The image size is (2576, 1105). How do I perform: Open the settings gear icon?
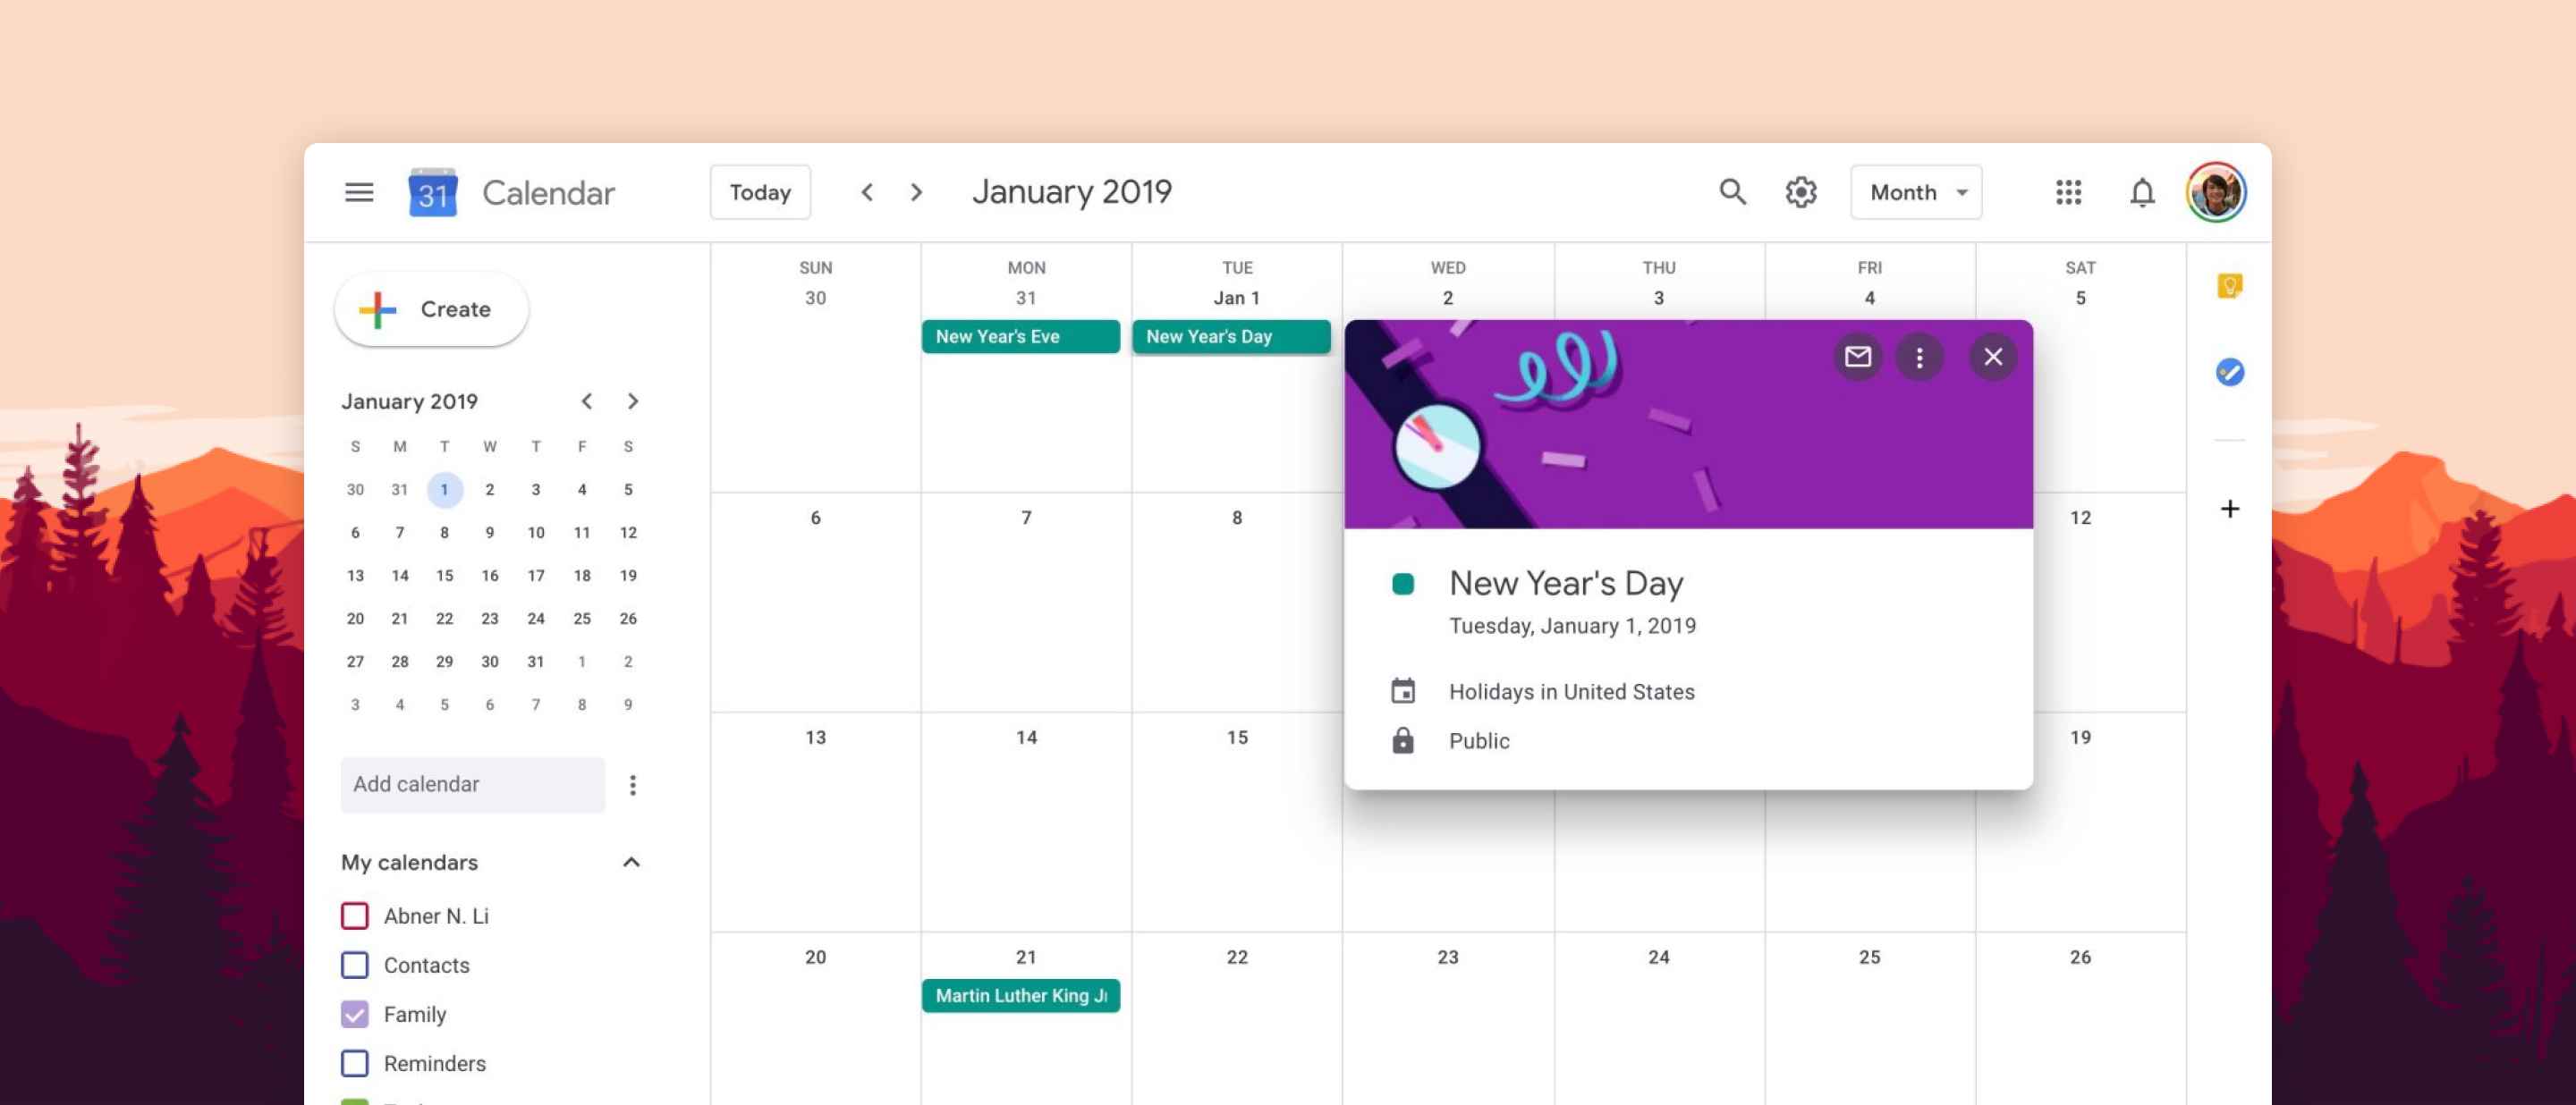coord(1802,192)
